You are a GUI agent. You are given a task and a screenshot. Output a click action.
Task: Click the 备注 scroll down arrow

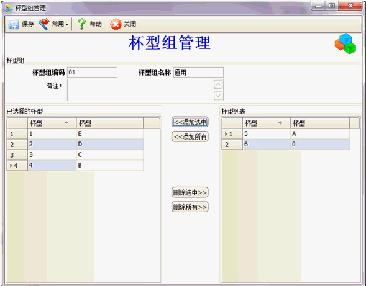point(218,96)
